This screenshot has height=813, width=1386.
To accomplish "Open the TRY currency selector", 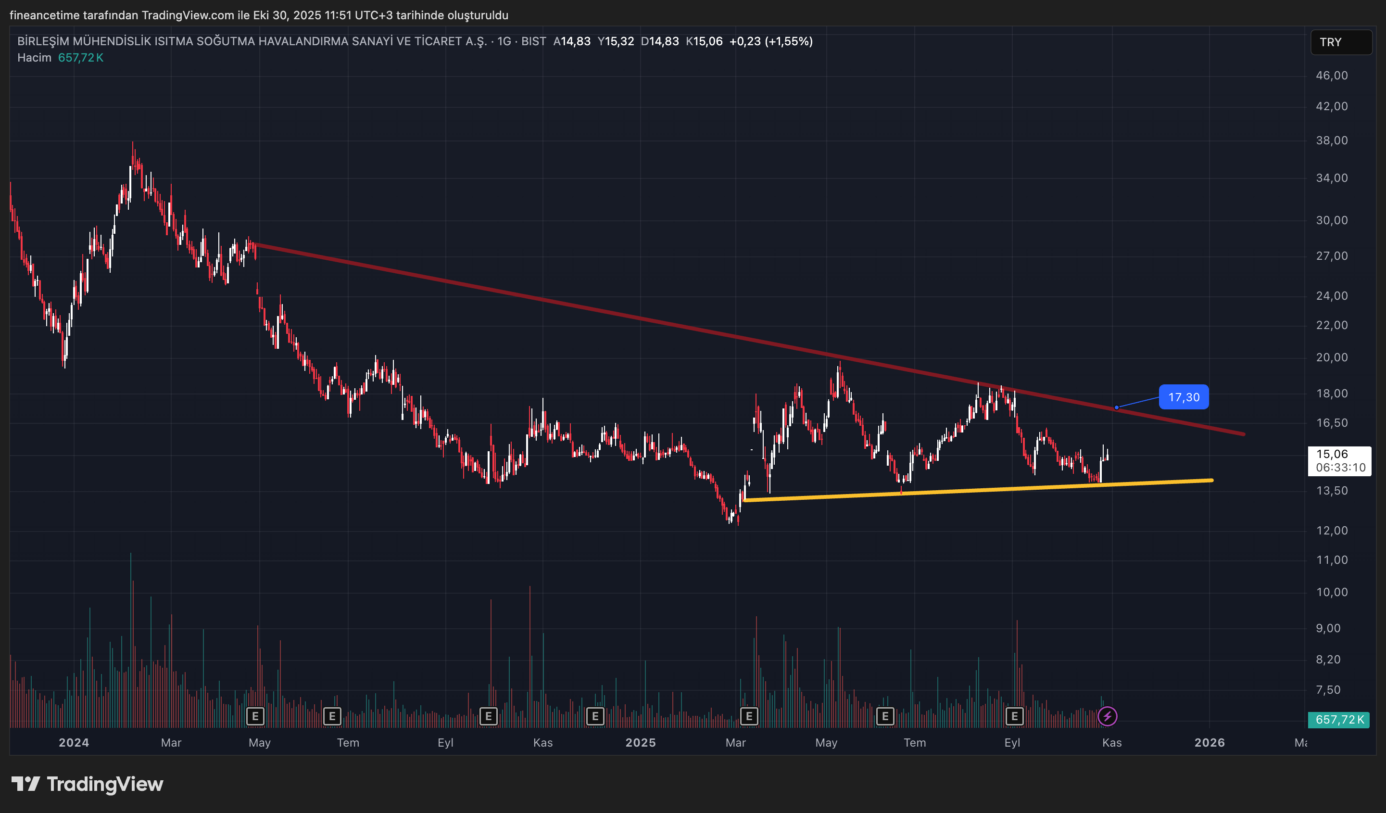I will (x=1340, y=42).
